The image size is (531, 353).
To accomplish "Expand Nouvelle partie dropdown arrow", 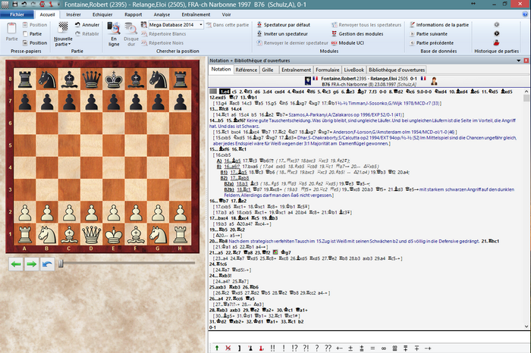I will pyautogui.click(x=70, y=44).
